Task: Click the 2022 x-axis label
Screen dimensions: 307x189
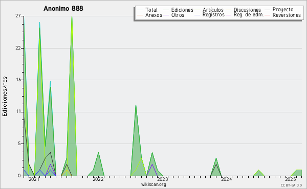Action: coord(98,179)
